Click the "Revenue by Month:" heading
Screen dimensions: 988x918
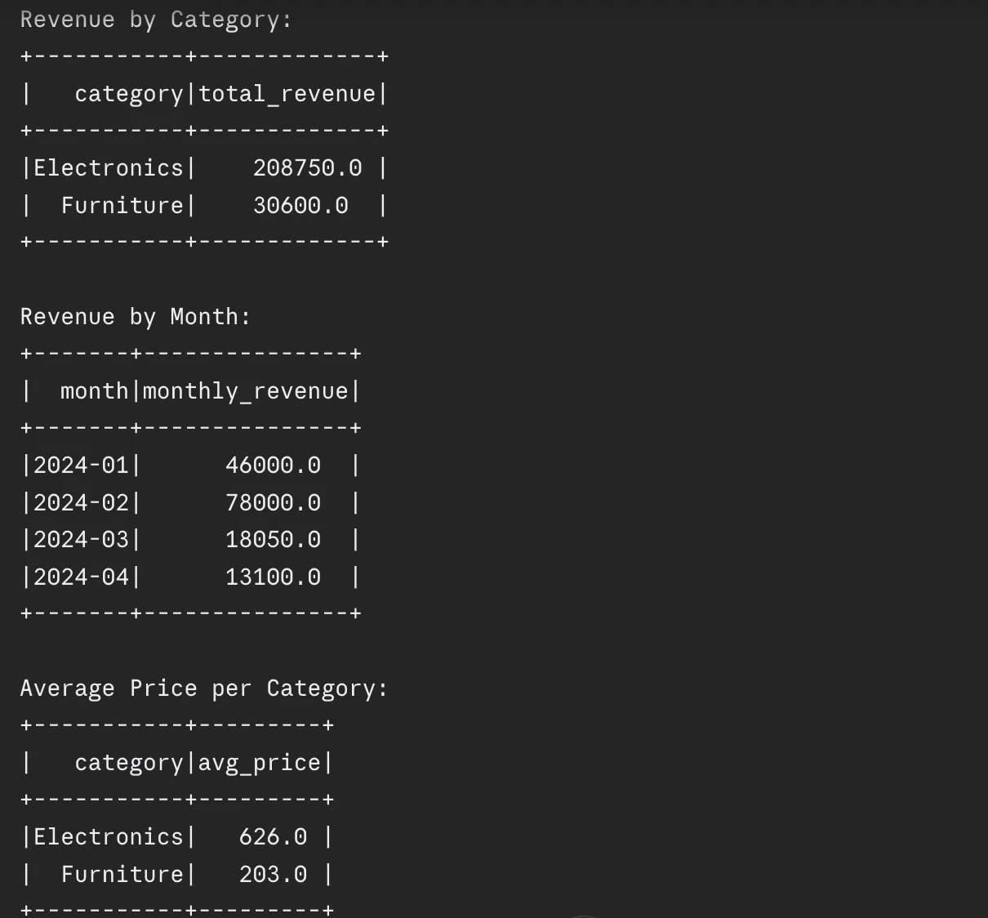pyautogui.click(x=135, y=317)
